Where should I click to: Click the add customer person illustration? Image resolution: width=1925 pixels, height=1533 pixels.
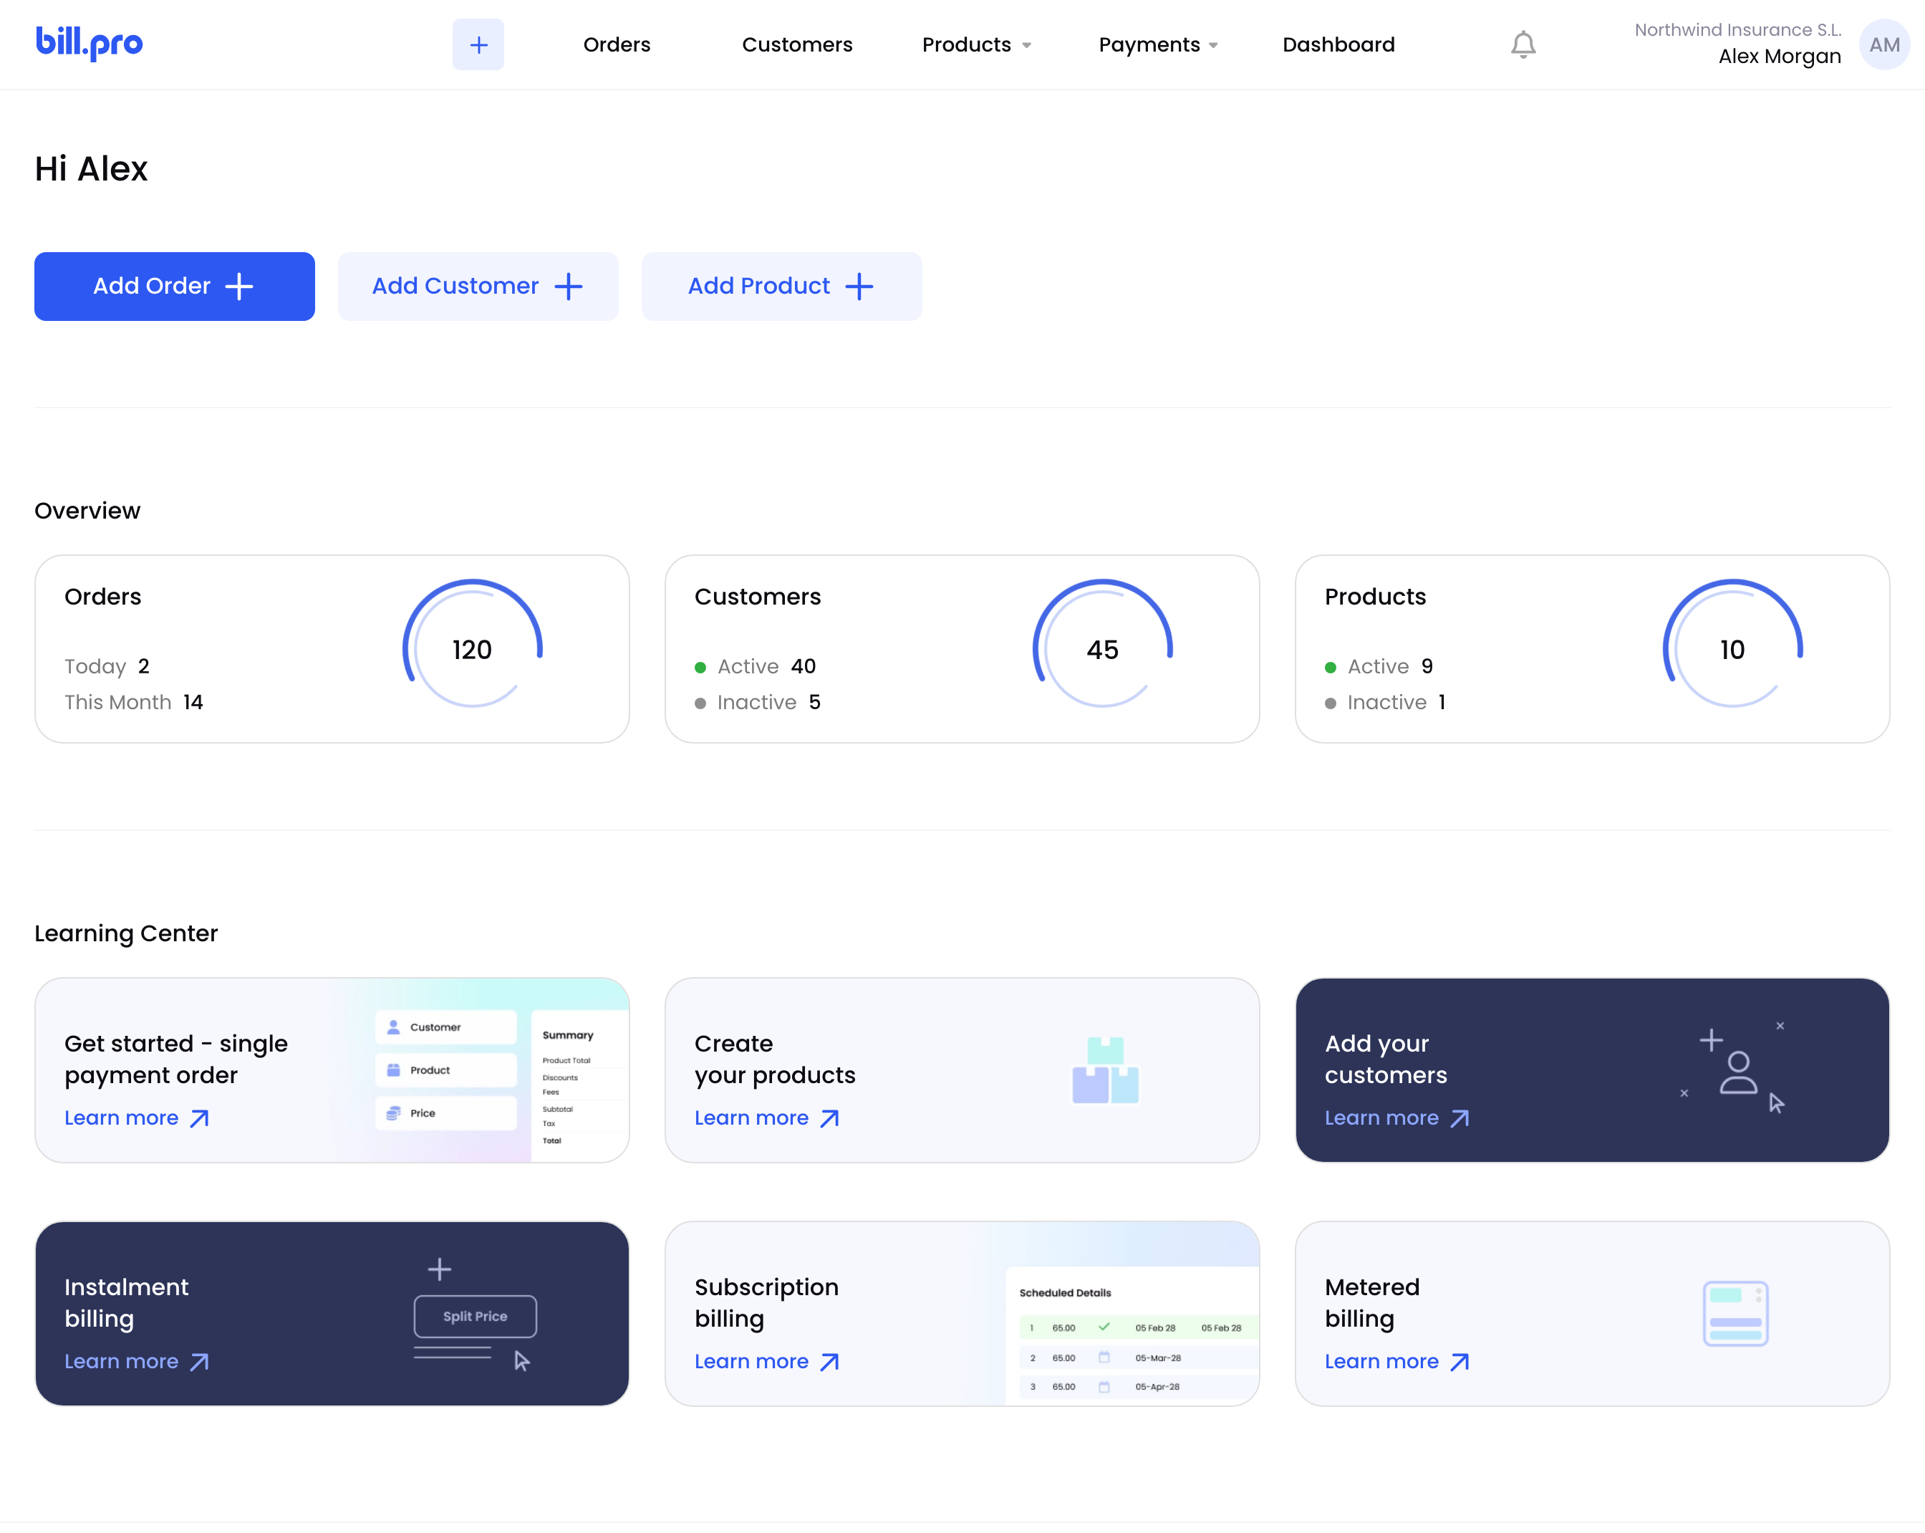[1732, 1069]
